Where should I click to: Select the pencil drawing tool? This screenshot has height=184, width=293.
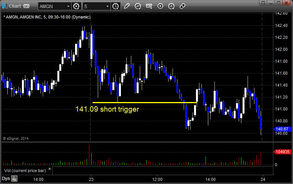coord(127,6)
